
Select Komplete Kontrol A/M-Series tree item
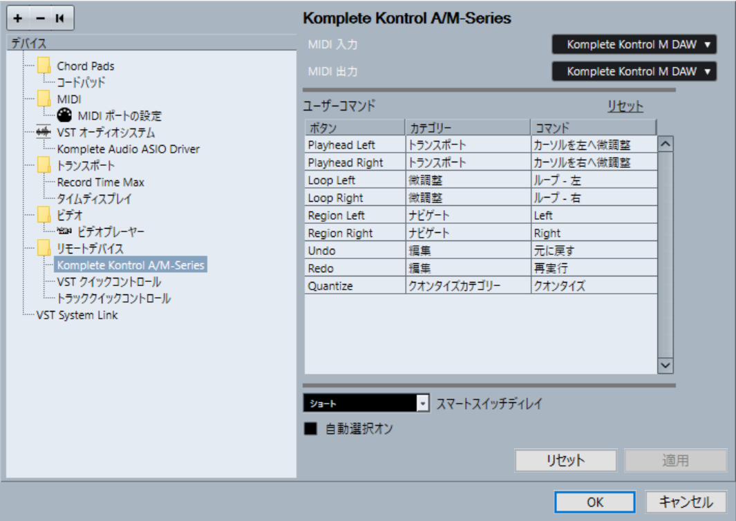tap(131, 265)
